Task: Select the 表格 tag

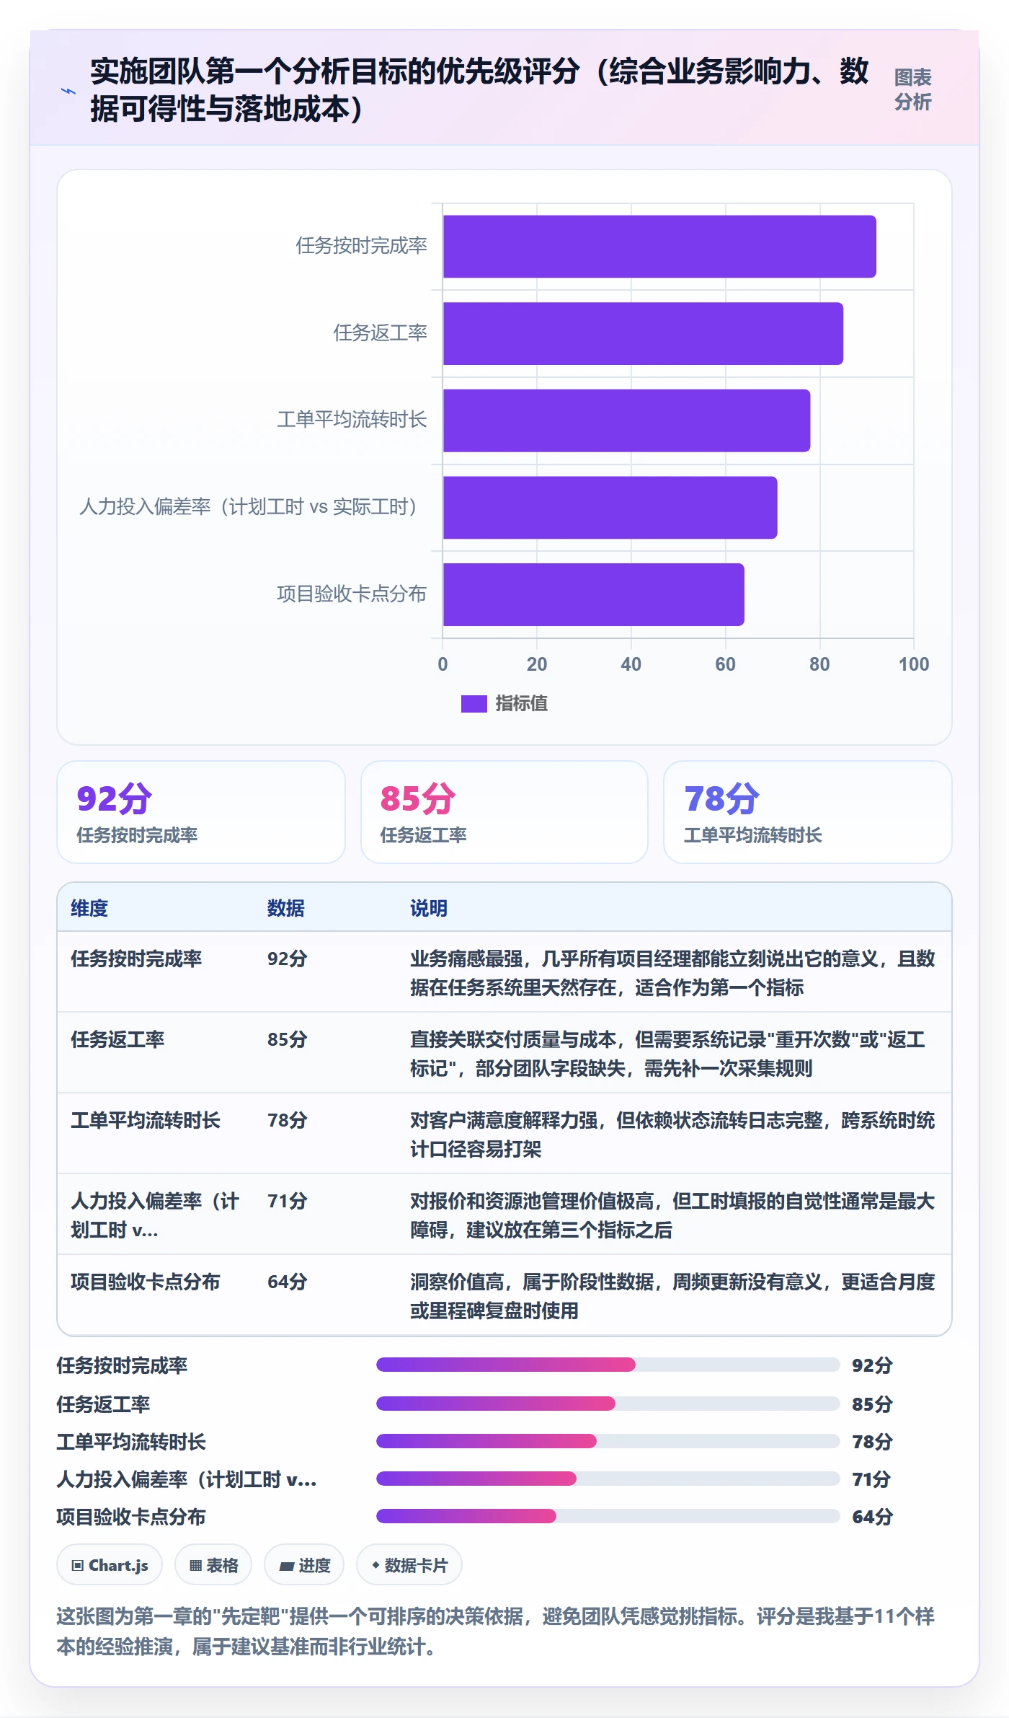Action: 213,1565
